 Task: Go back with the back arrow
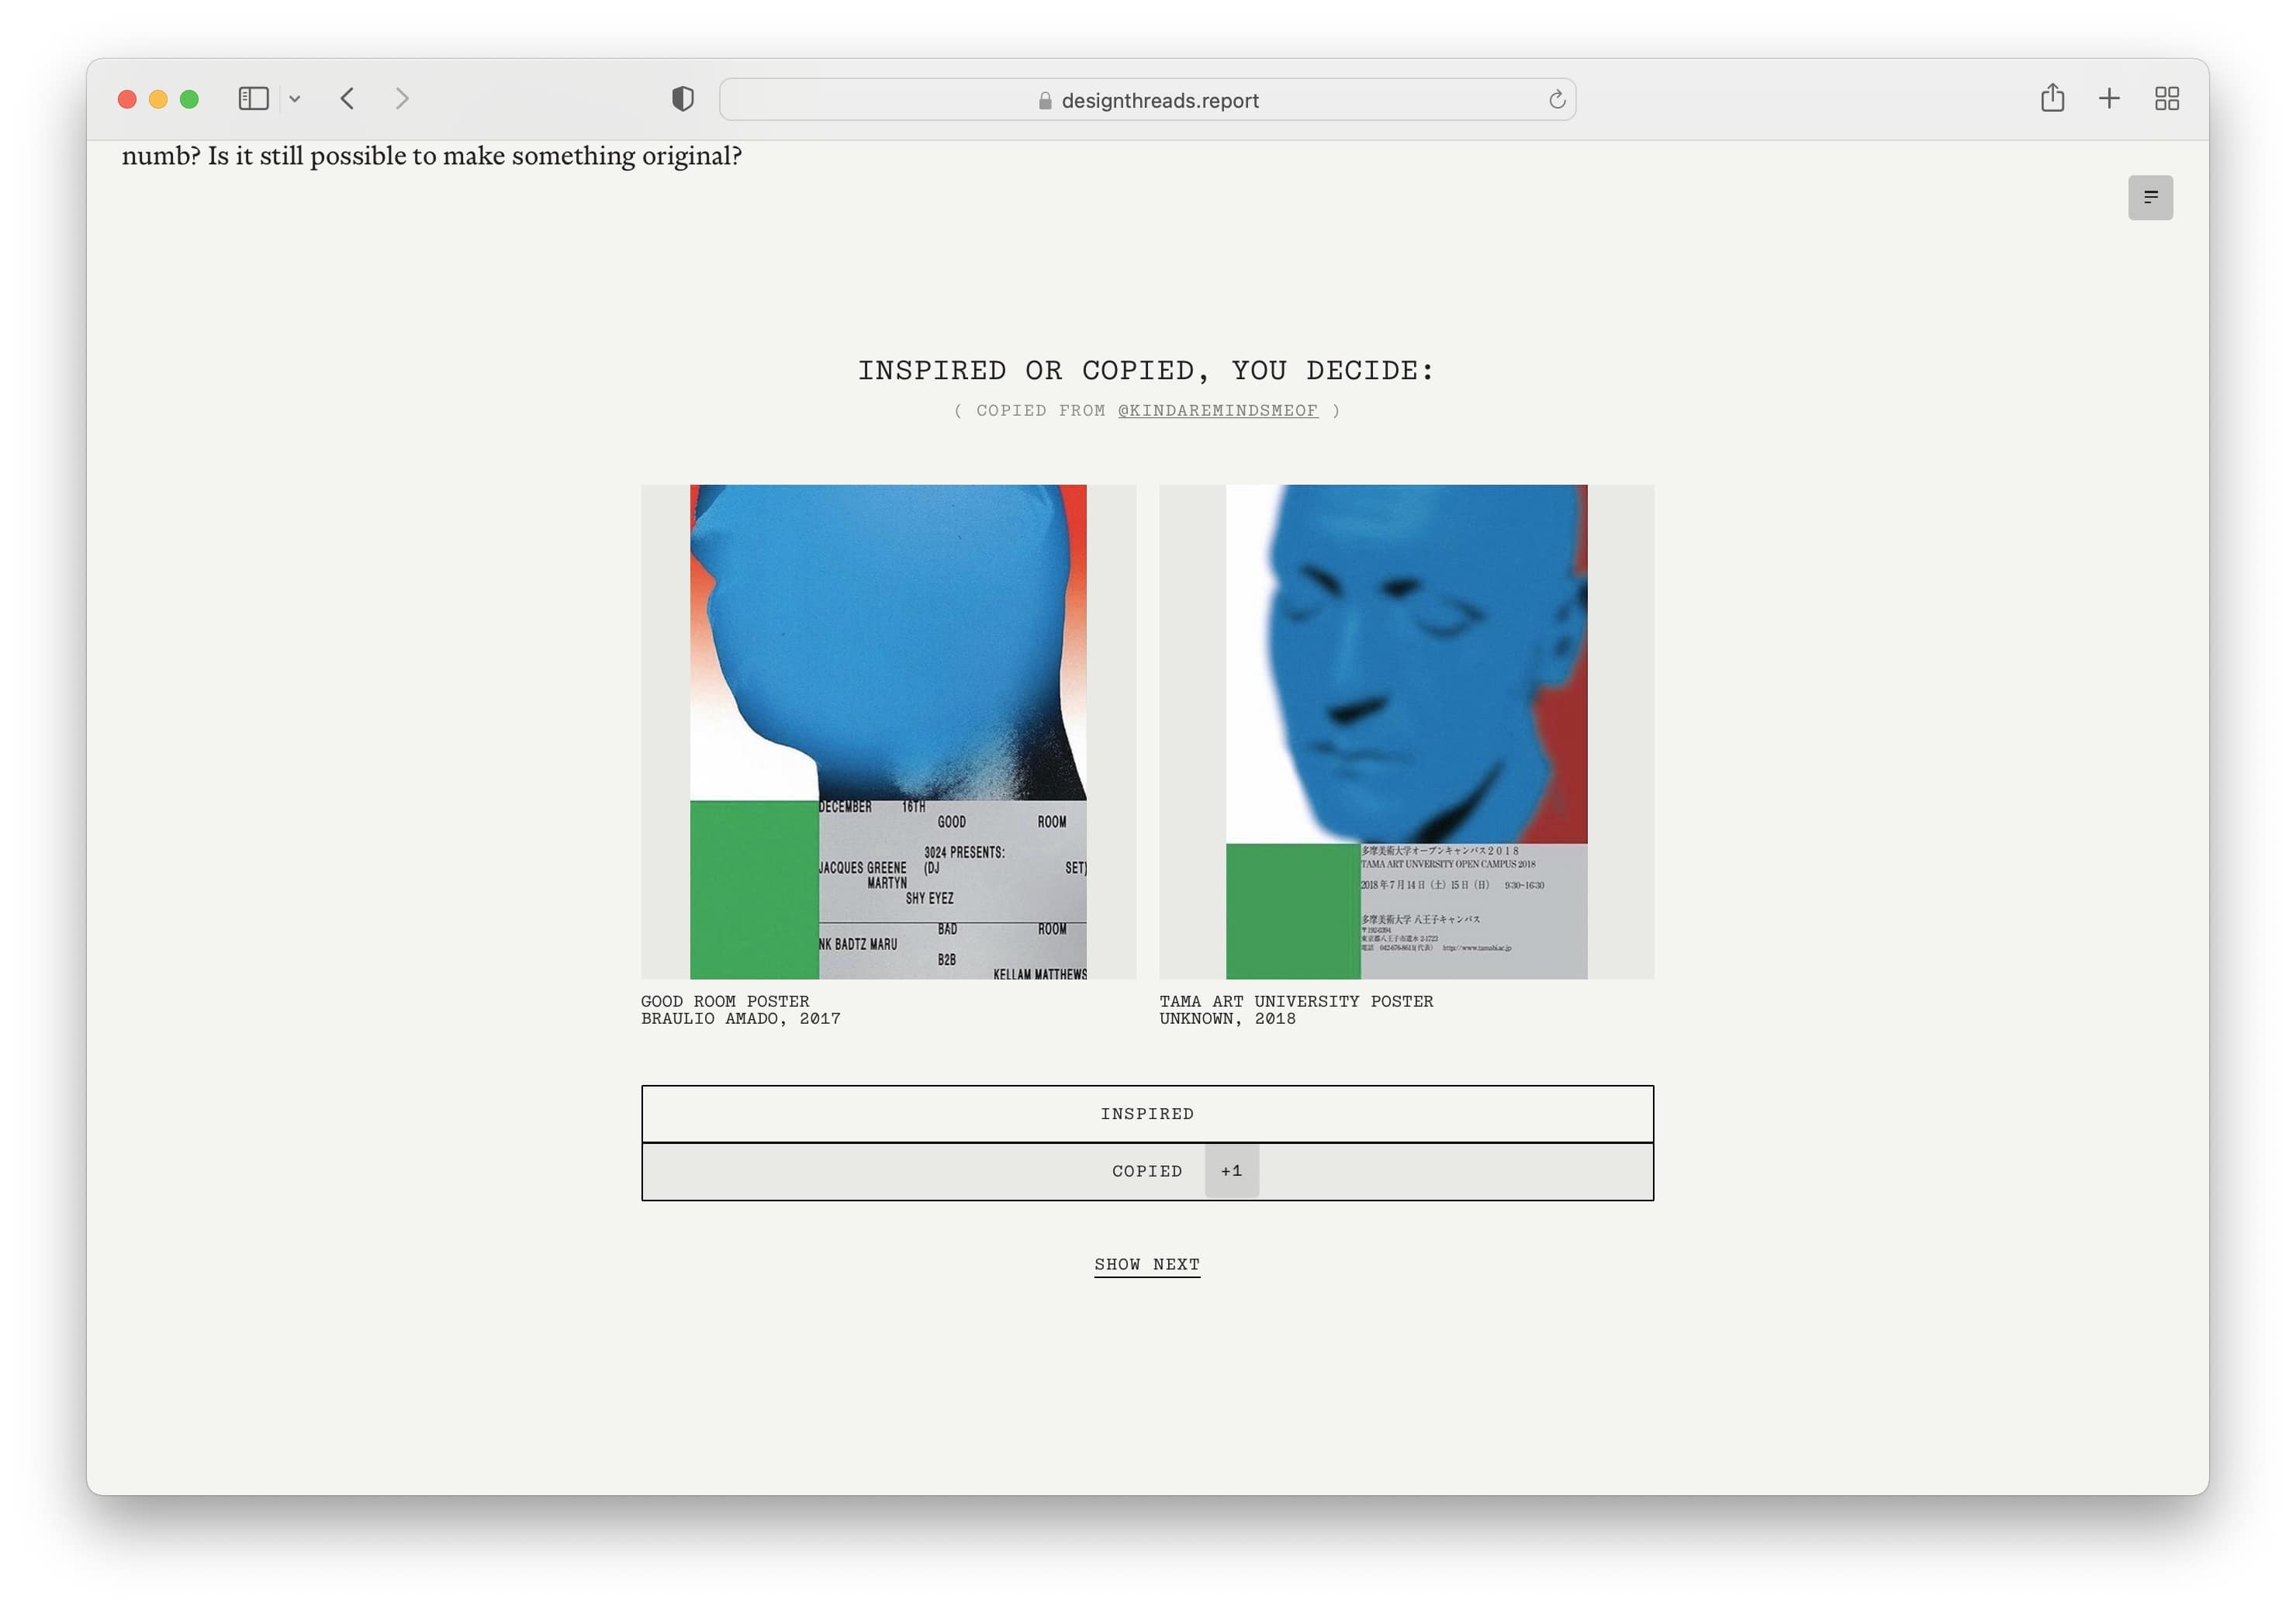click(347, 99)
